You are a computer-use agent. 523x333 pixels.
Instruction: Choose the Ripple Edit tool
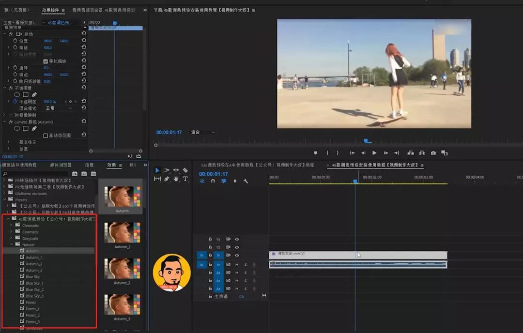(x=176, y=170)
